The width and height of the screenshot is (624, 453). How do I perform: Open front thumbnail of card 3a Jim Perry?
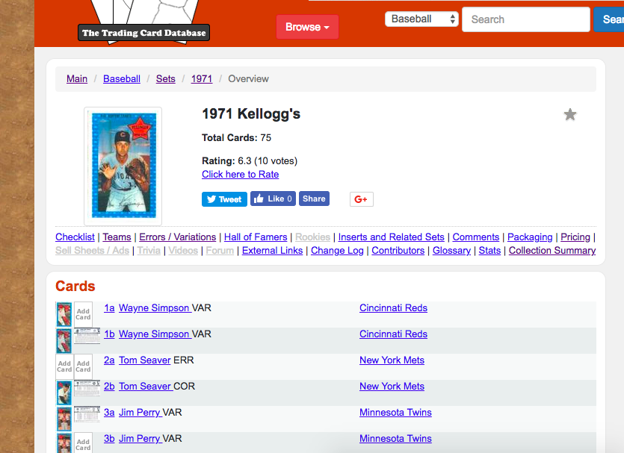coord(64,419)
